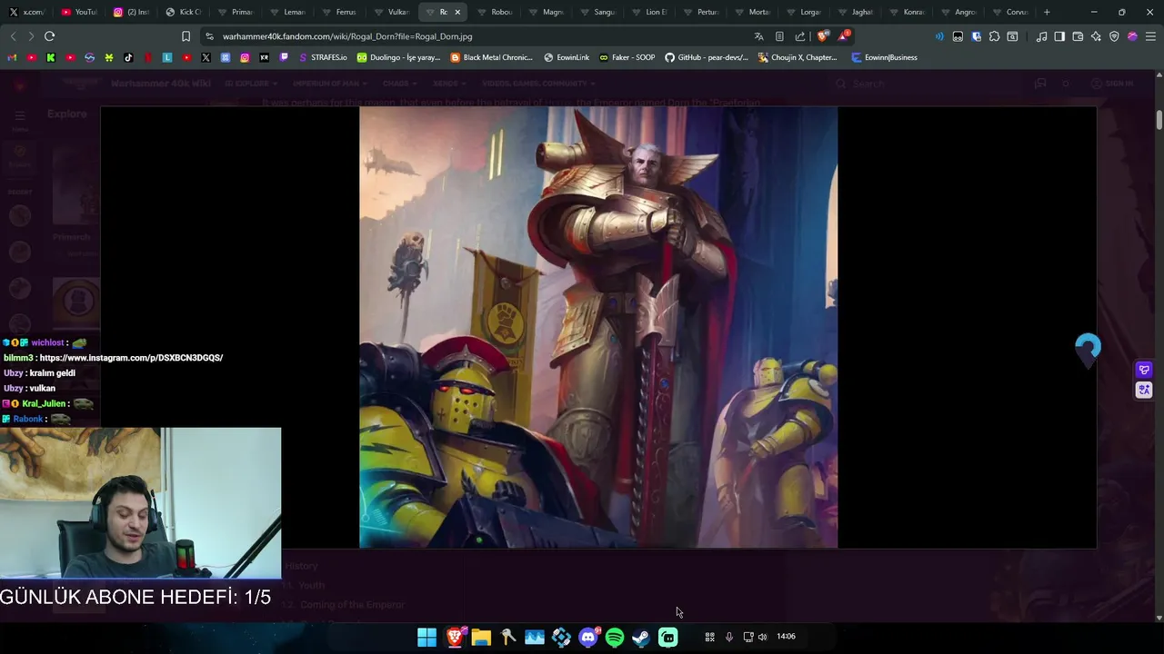
Task: Open Discord from the taskbar
Action: 588,637
